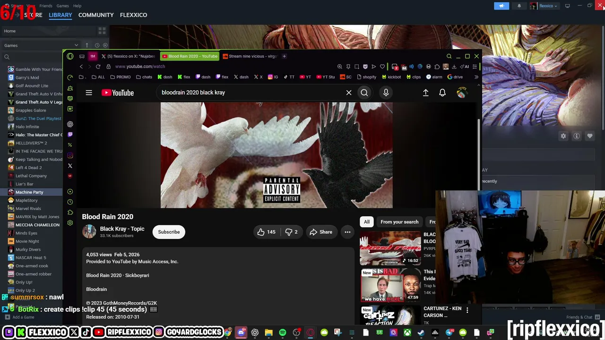Open a new browser tab

(x=284, y=56)
